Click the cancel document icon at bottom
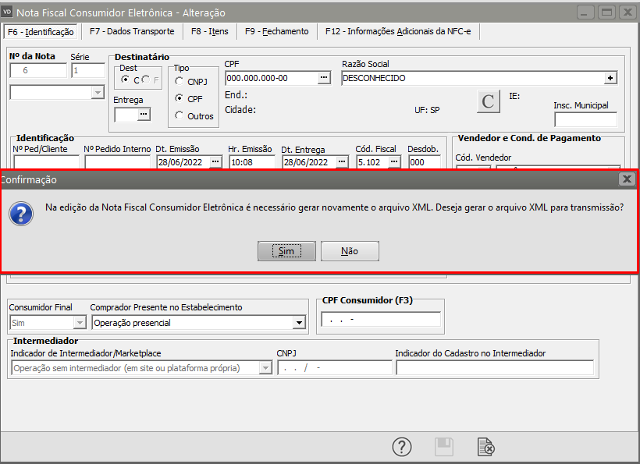 (485, 447)
